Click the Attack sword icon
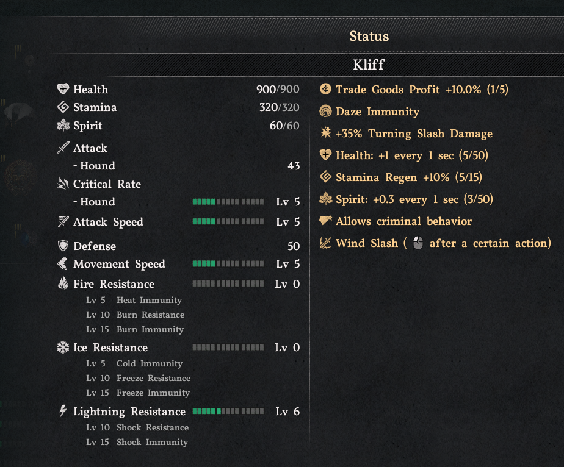 [x=63, y=148]
